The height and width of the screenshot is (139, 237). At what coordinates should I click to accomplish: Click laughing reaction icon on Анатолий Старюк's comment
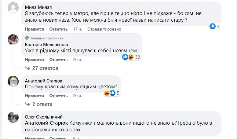click(x=107, y=93)
